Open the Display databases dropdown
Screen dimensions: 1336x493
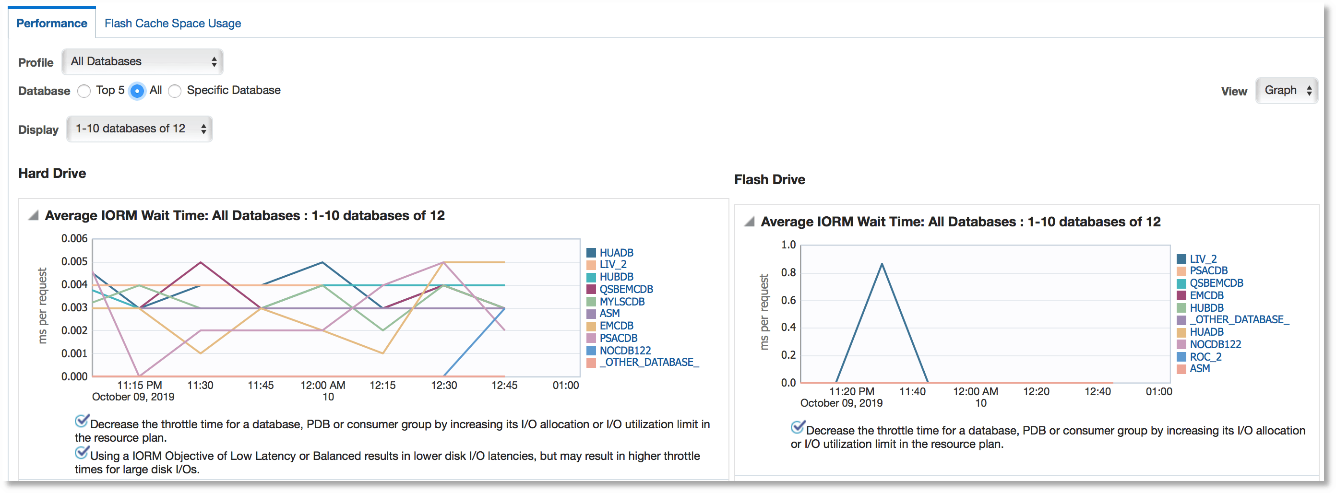point(139,129)
